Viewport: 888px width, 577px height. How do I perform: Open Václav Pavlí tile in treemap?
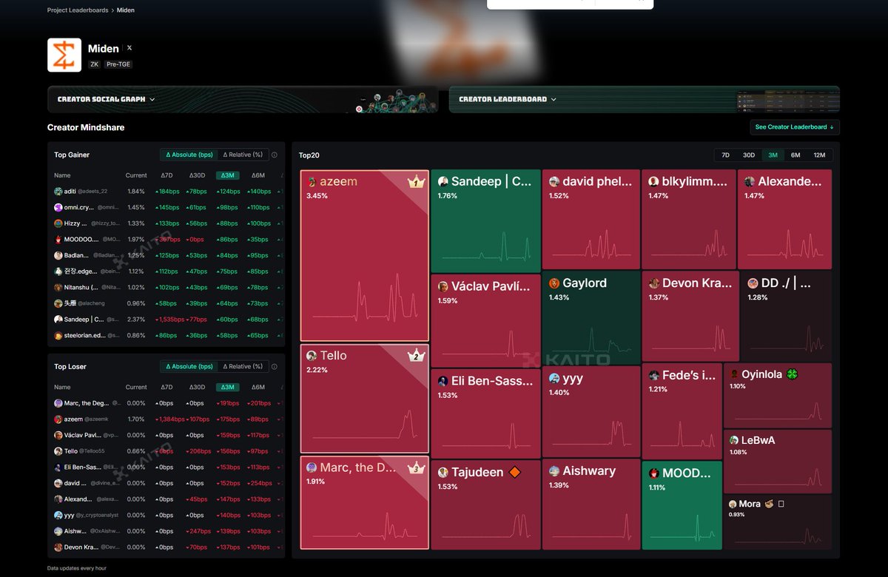[x=485, y=320]
